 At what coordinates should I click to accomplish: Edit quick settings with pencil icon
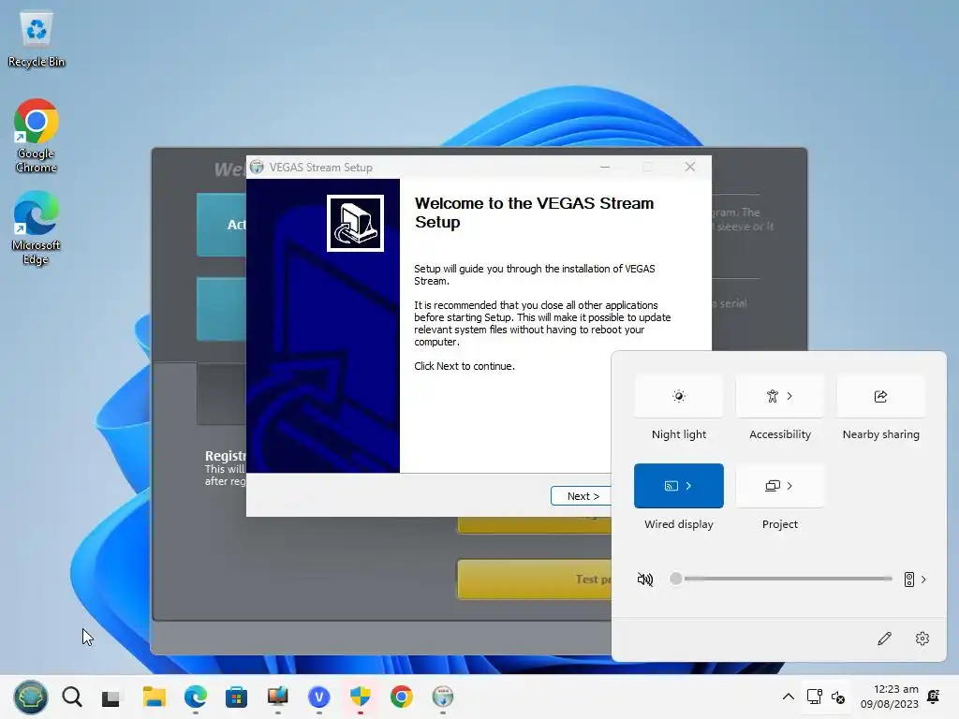pos(884,638)
